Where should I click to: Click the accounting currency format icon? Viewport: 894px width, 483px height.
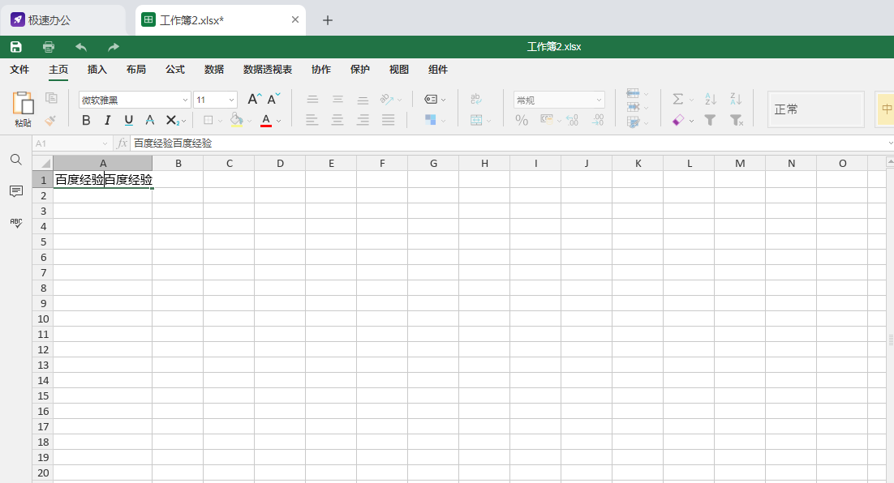tap(546, 120)
